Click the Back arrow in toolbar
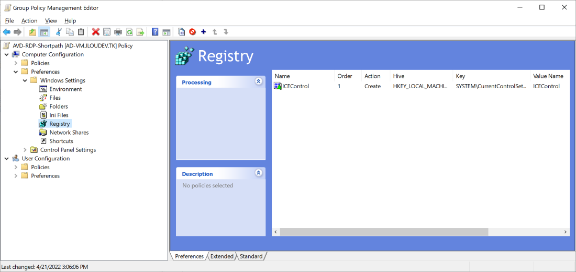The image size is (576, 272). [7, 32]
